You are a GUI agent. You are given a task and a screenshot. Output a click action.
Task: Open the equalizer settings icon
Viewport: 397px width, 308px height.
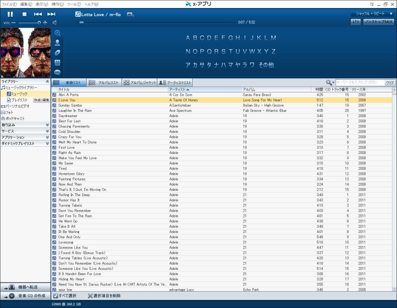356,22
